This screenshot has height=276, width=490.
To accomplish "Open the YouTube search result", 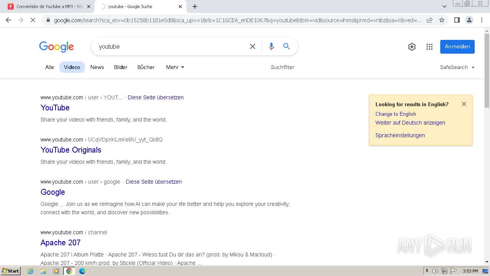I will 55,108.
